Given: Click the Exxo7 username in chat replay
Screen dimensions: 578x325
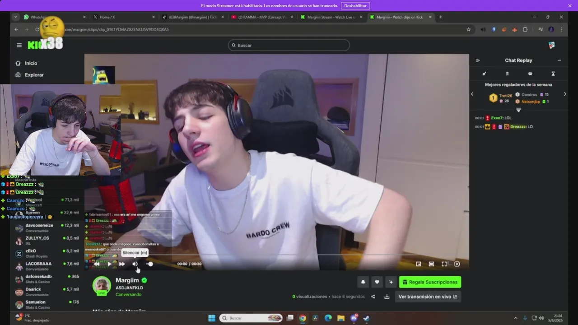Looking at the screenshot, I should tap(497, 118).
